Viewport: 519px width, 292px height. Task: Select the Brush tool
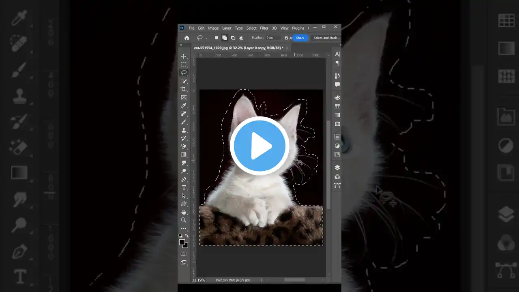[184, 122]
